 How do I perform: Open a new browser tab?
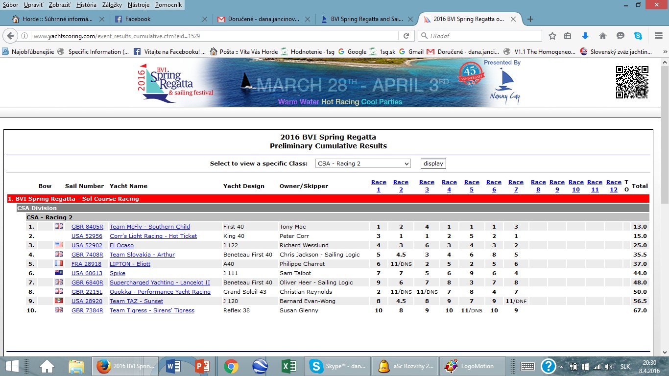point(530,19)
